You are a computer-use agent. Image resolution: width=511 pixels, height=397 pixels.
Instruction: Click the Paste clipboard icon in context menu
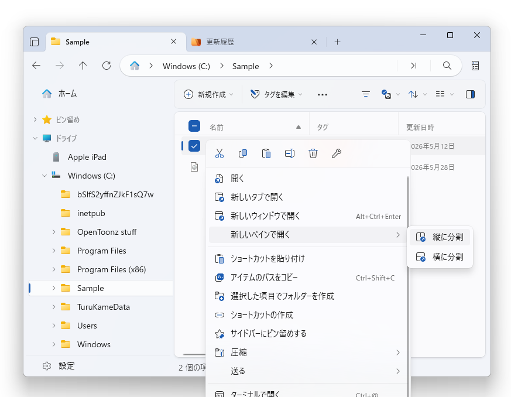coord(266,153)
